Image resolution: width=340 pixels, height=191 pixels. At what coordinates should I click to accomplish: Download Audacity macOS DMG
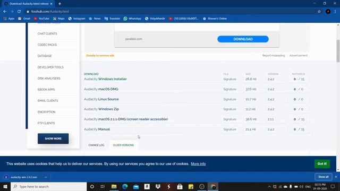point(101,89)
